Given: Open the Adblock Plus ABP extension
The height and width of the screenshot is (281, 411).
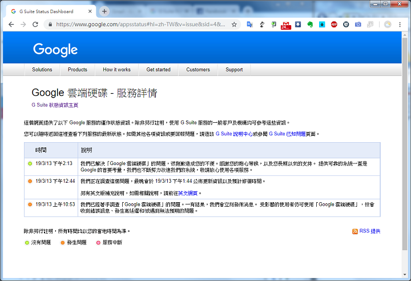Looking at the screenshot, I should click(334, 25).
